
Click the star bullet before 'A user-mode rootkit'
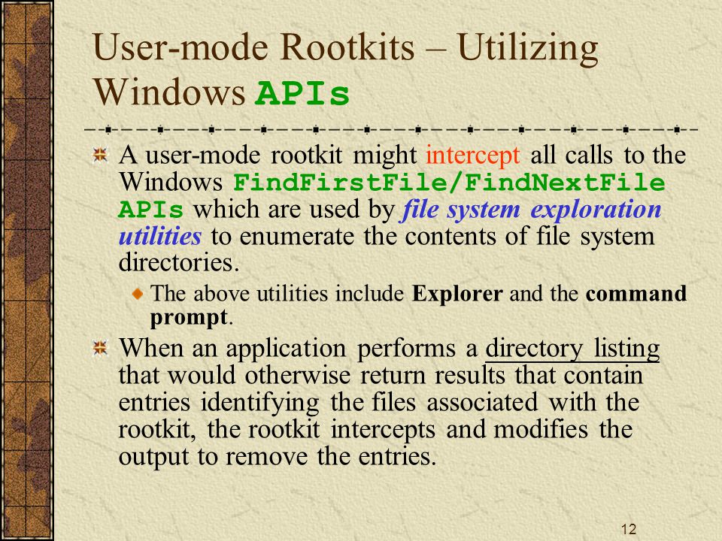100,155
